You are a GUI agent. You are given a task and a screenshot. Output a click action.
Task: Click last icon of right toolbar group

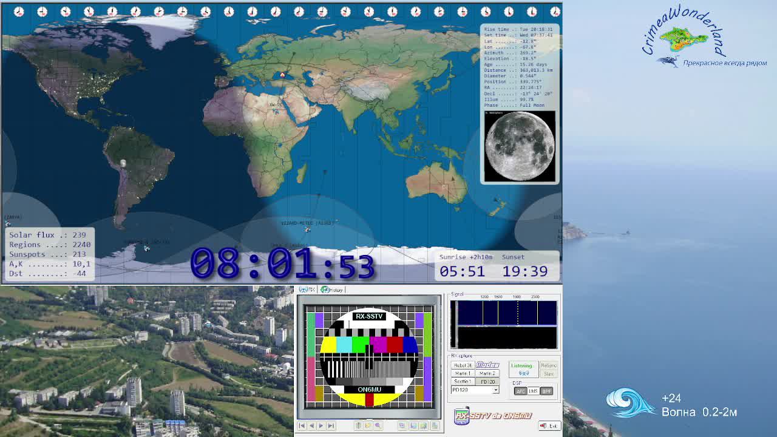435,425
